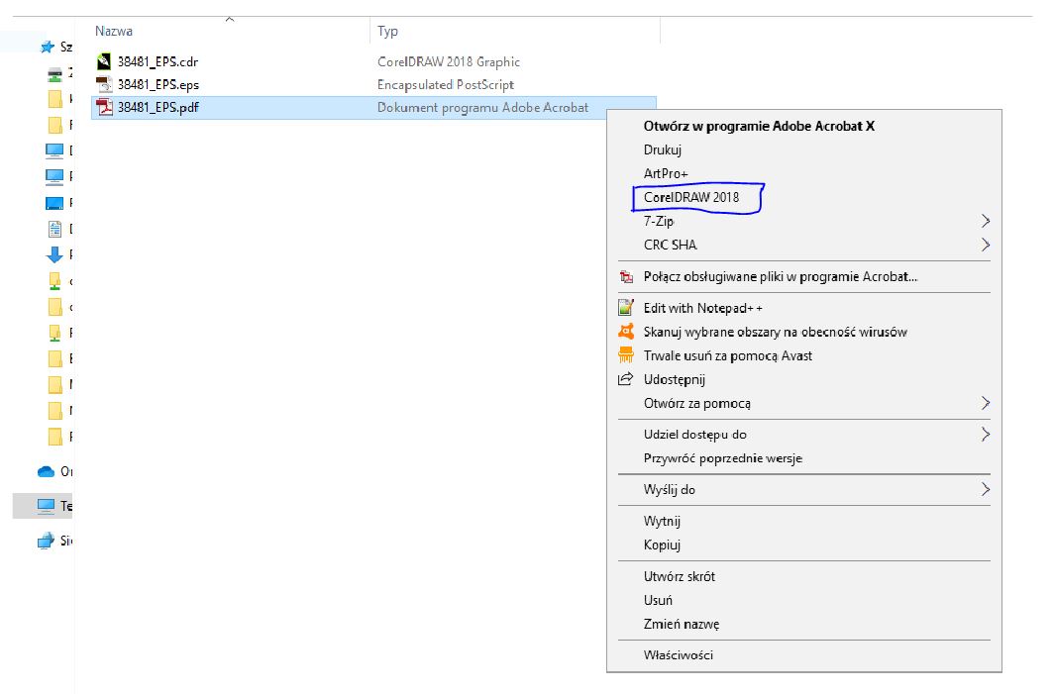Screen dimensions: 1053x694
Task: Select Otwórz w programie Adobe Acrobat X
Action: pos(759,126)
